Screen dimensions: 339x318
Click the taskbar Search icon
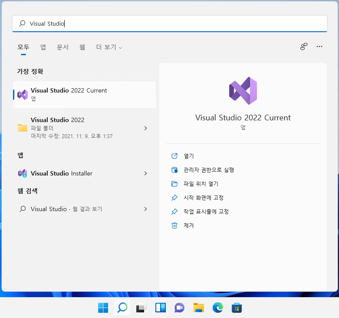click(122, 308)
